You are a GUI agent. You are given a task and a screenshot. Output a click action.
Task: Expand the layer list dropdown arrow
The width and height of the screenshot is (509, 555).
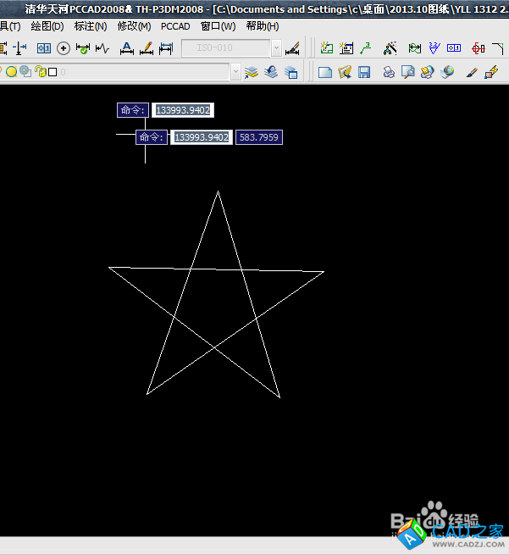click(235, 72)
